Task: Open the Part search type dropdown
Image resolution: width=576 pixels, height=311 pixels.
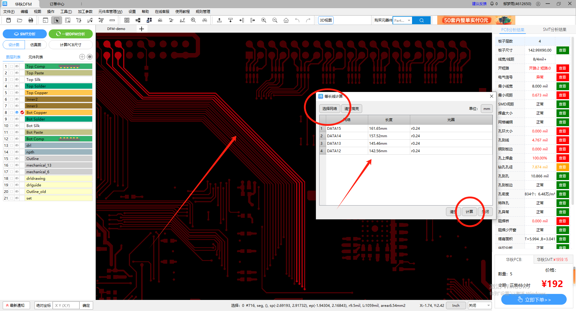Action: [409, 20]
